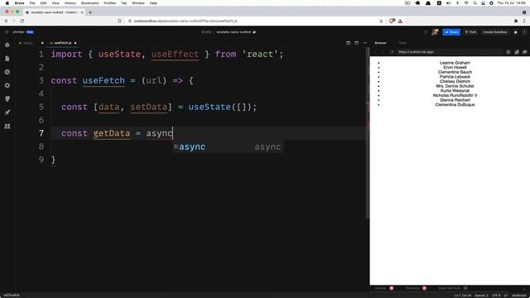Click the preview copy-window icon
Viewport: 530px width, 298px height.
pos(517,52)
